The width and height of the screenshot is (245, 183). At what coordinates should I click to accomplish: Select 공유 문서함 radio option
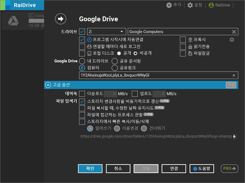click(115, 61)
